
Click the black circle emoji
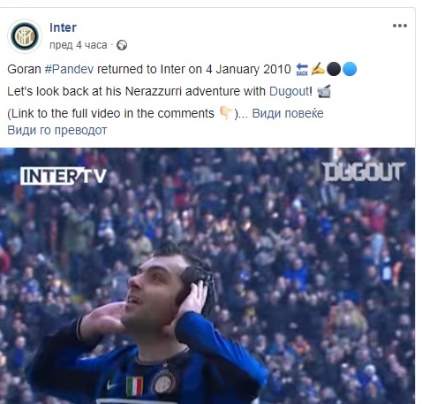click(x=334, y=69)
